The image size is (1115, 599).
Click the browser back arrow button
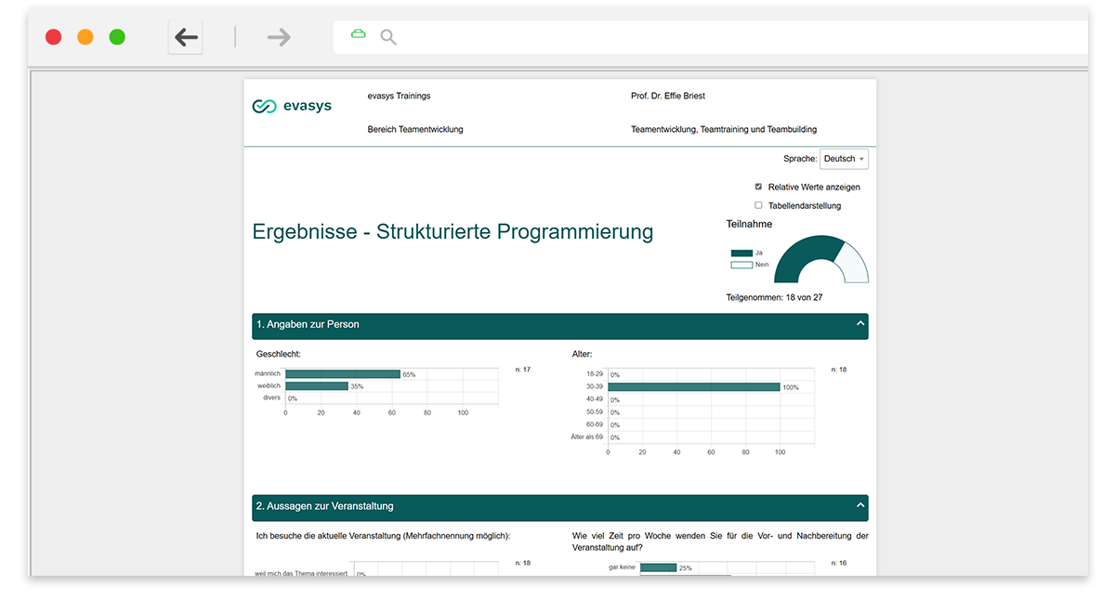(186, 37)
